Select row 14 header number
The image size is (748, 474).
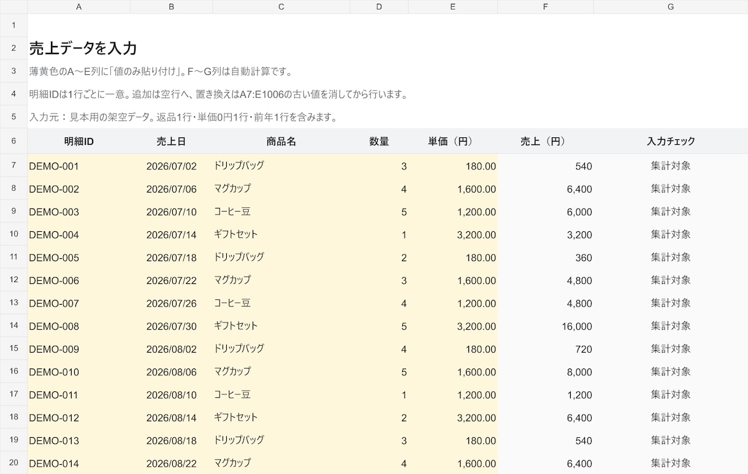coord(13,326)
